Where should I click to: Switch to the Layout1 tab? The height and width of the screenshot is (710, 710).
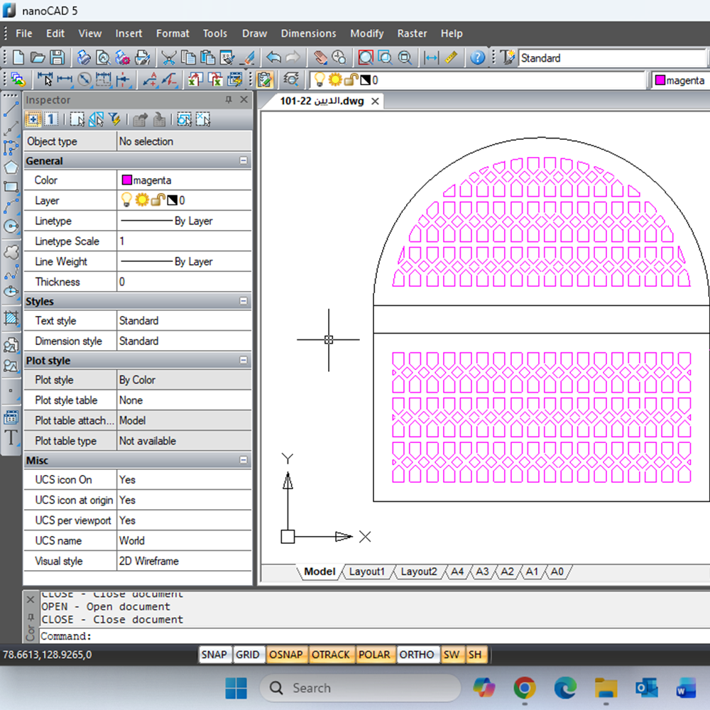(366, 572)
